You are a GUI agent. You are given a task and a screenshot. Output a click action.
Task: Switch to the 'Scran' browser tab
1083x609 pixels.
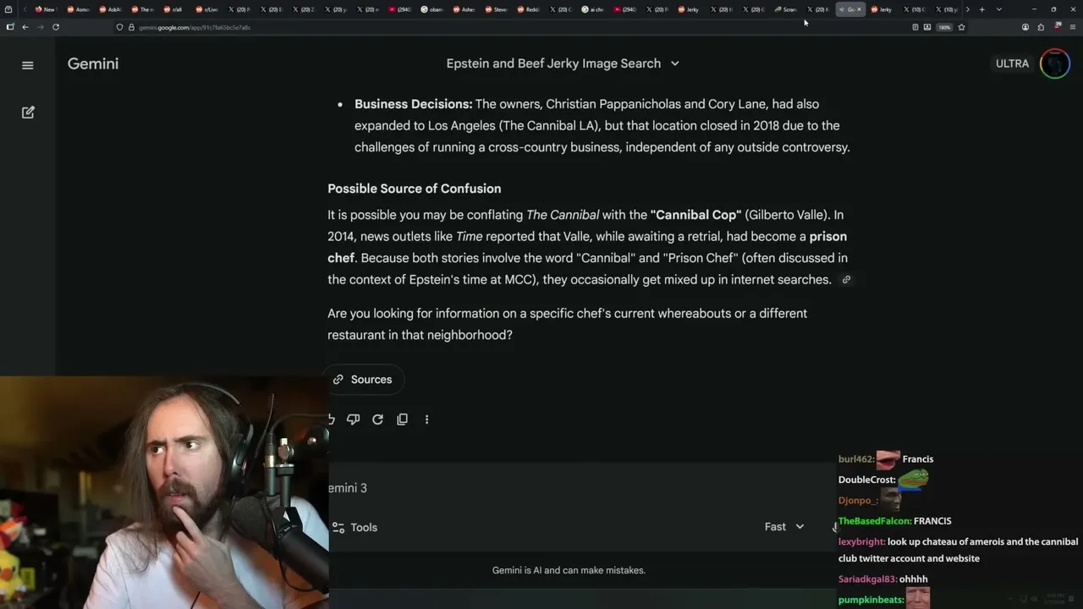[785, 9]
